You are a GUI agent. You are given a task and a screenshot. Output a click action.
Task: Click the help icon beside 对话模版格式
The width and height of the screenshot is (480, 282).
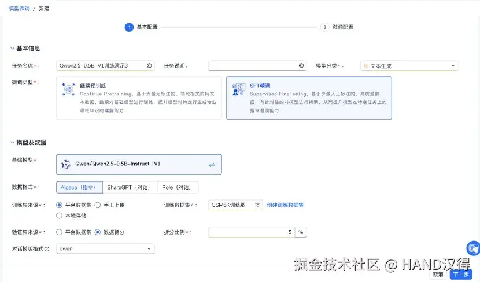coord(47,249)
